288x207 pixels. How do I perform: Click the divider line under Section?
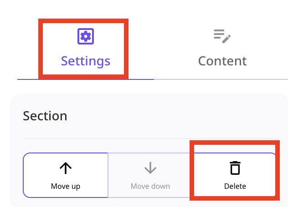pyautogui.click(x=150, y=138)
